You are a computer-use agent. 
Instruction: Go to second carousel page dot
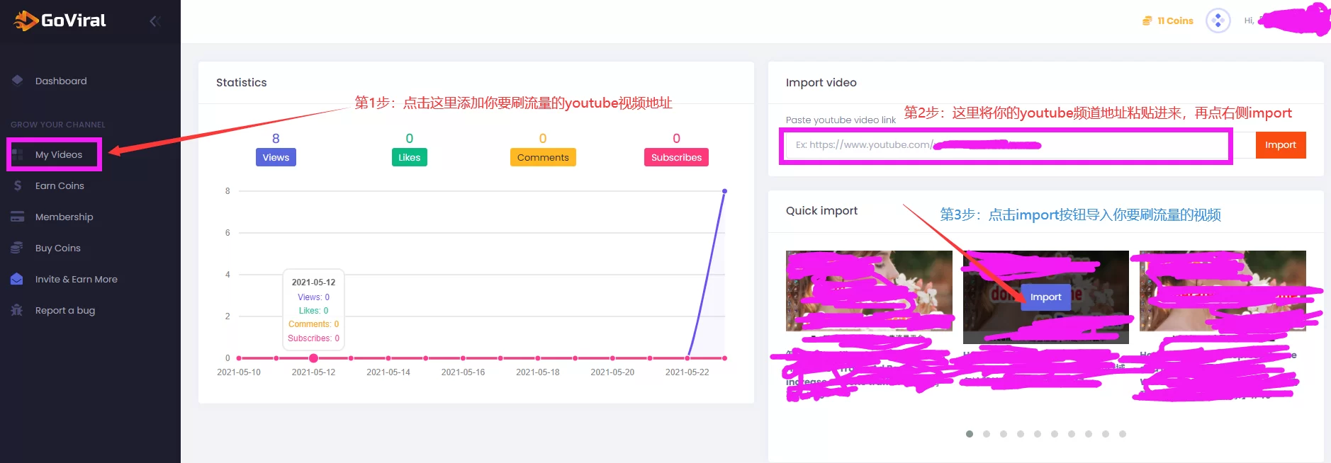[x=987, y=434]
